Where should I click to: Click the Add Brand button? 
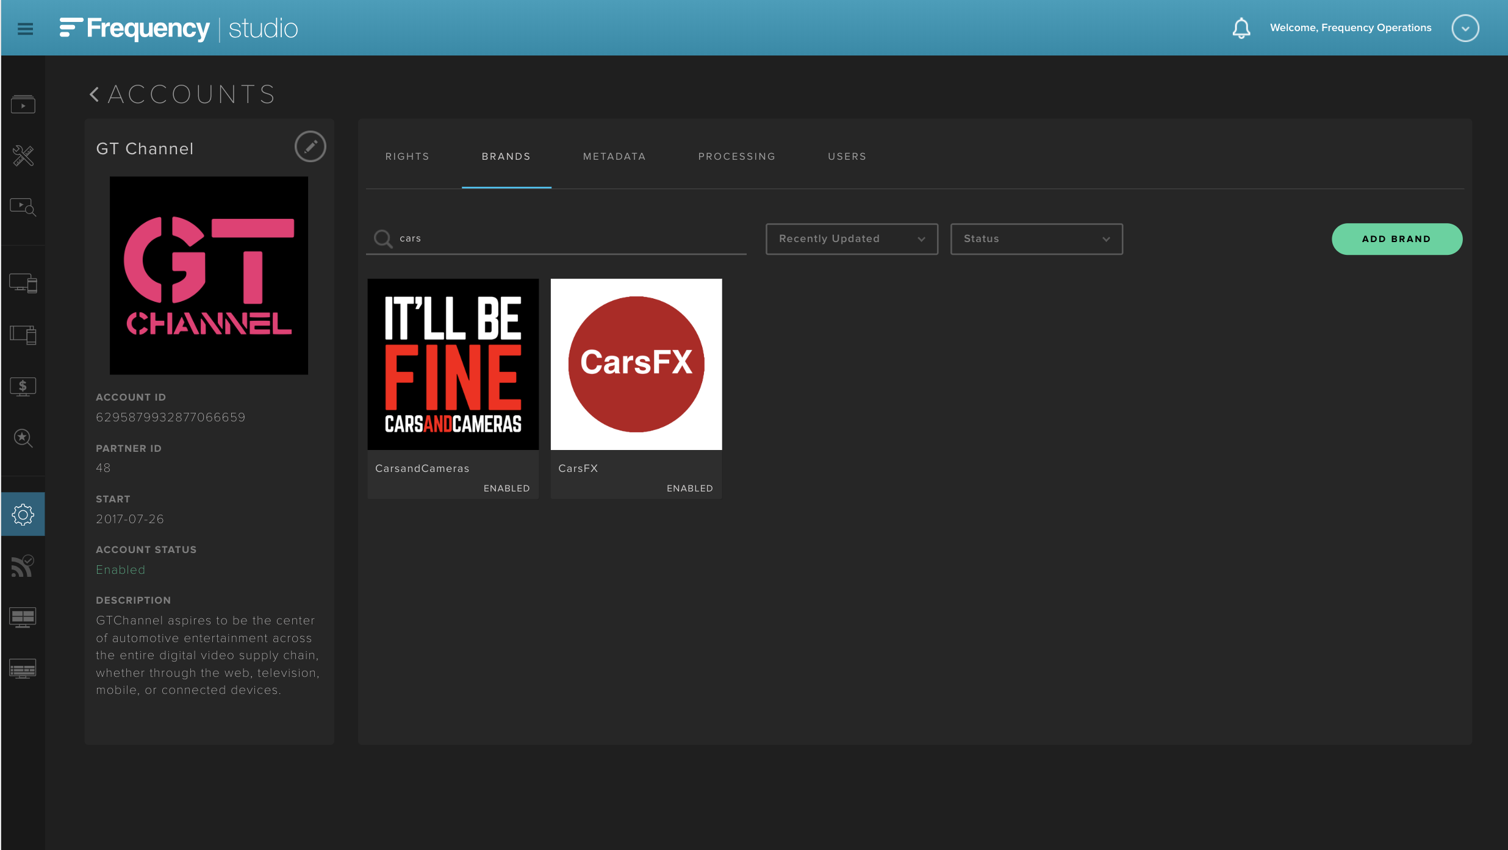tap(1397, 239)
